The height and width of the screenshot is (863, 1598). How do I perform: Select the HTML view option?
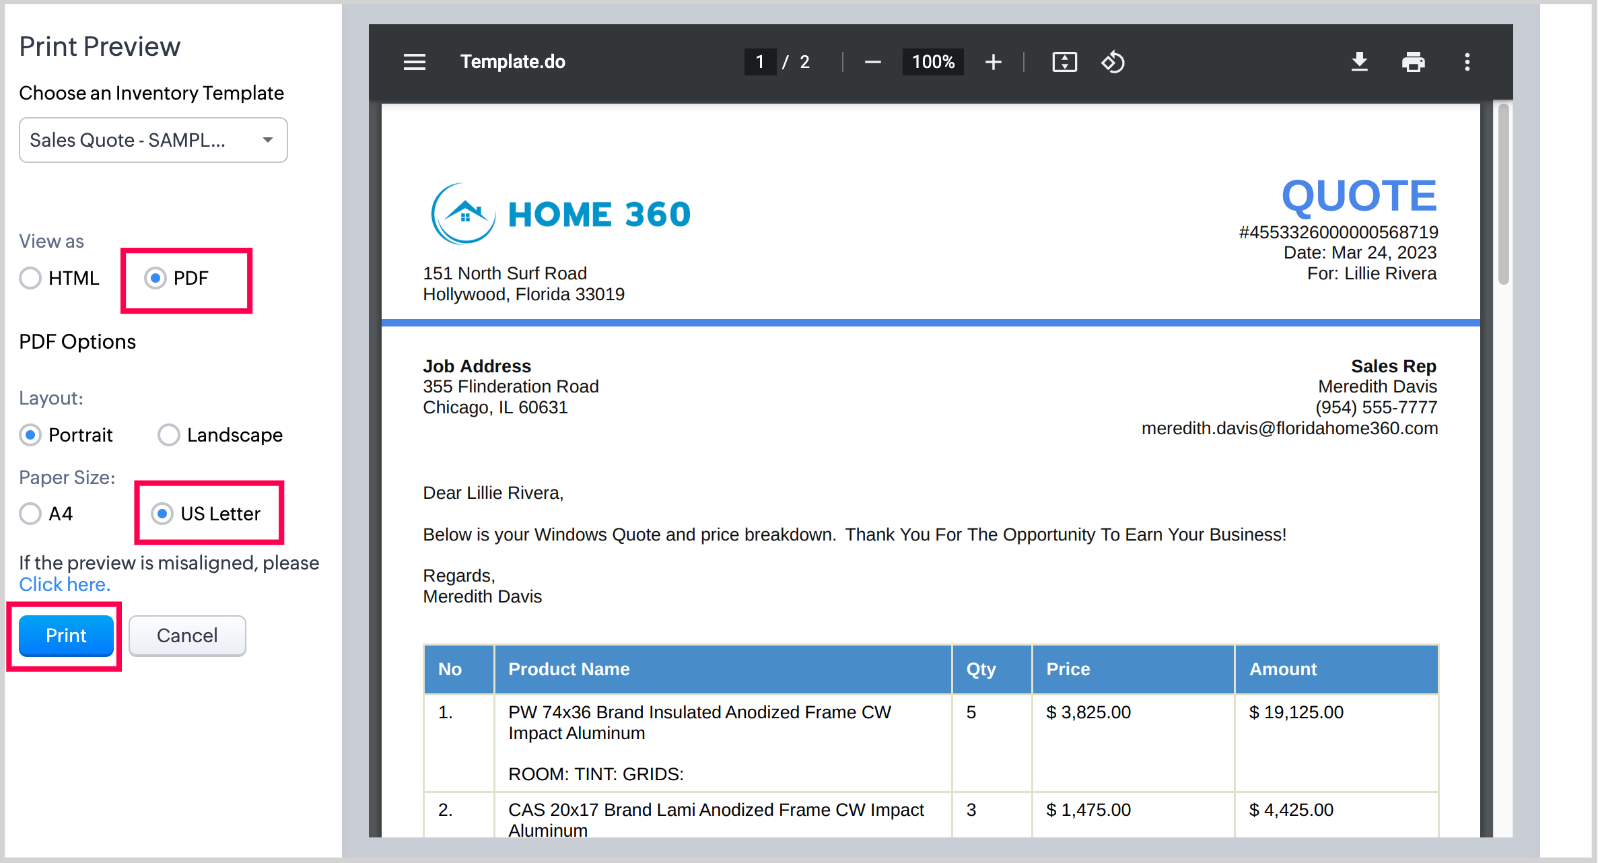click(x=30, y=278)
